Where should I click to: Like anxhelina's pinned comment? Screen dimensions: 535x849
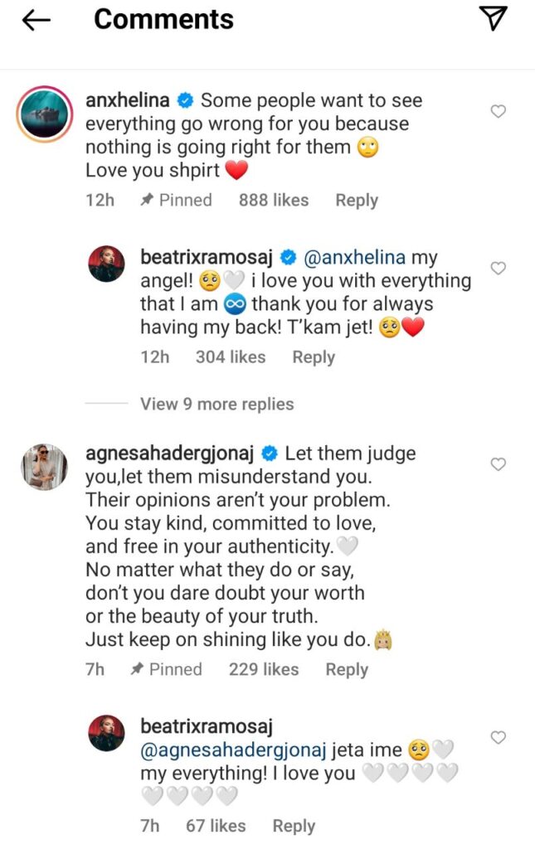click(499, 111)
